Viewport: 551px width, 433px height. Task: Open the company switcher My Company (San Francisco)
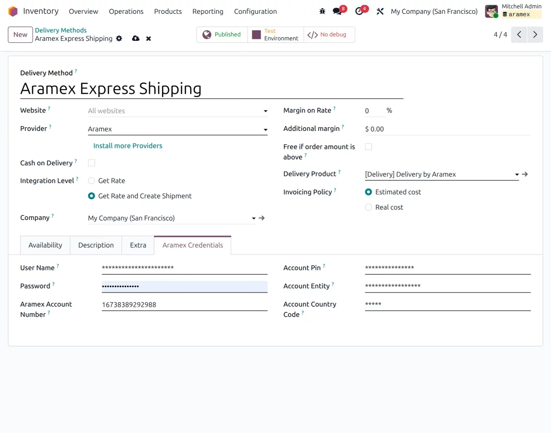click(434, 11)
